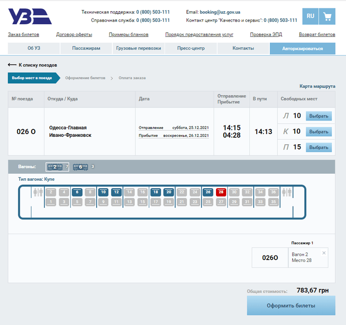Screen dimensions: 346x325
Task: Open the Пассажирам menu tab
Action: [86, 49]
